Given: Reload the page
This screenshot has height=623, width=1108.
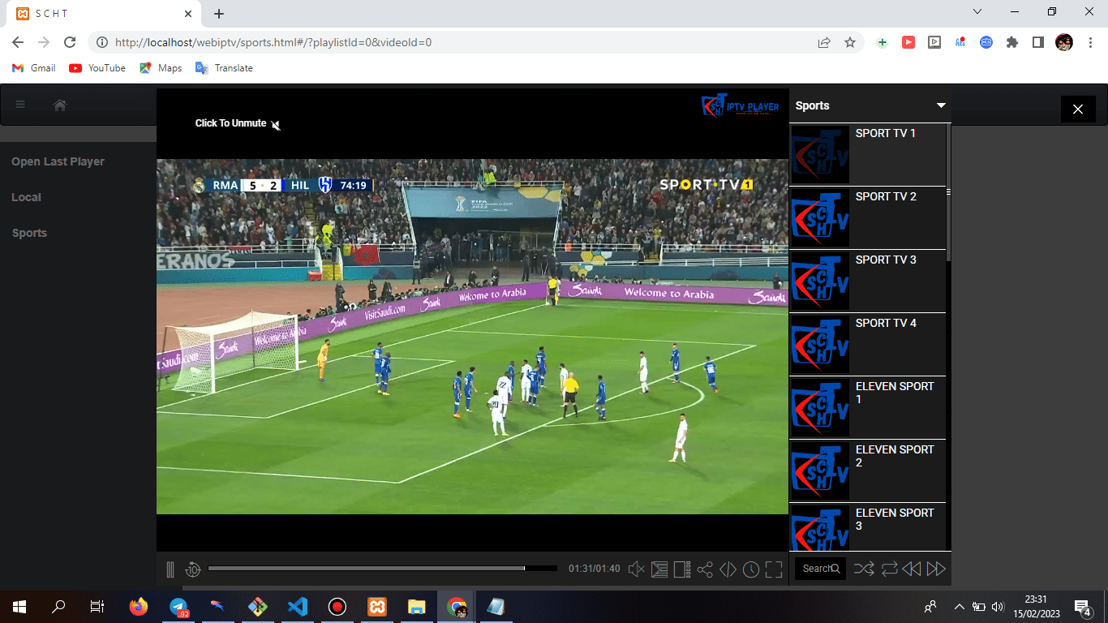Looking at the screenshot, I should (70, 42).
